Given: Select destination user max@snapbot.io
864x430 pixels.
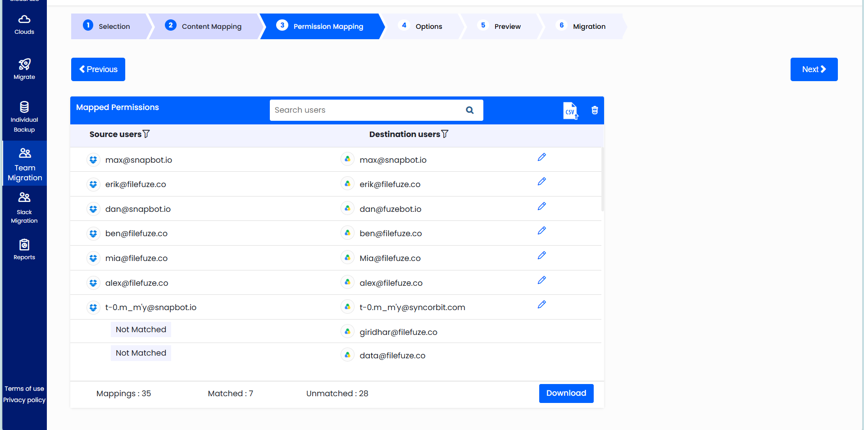Looking at the screenshot, I should pyautogui.click(x=393, y=160).
